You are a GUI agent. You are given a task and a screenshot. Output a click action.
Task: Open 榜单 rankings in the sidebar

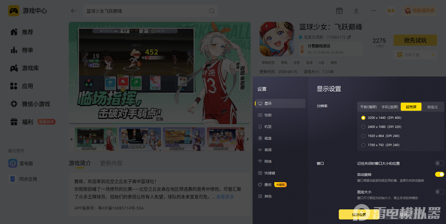coord(22,50)
